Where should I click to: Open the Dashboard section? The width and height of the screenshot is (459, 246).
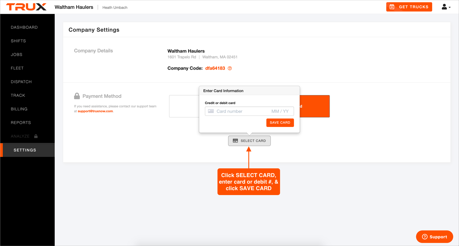coord(24,27)
